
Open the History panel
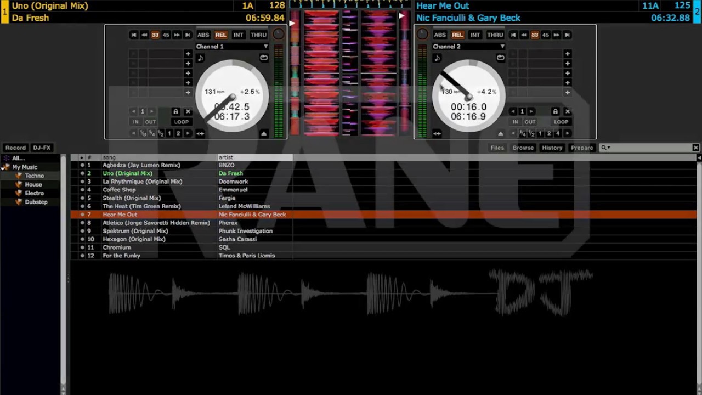tap(552, 148)
